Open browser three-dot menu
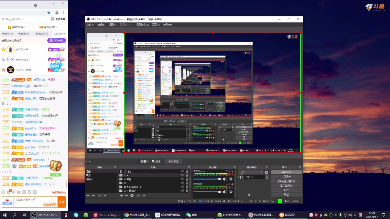The image size is (390, 219). click(x=64, y=13)
